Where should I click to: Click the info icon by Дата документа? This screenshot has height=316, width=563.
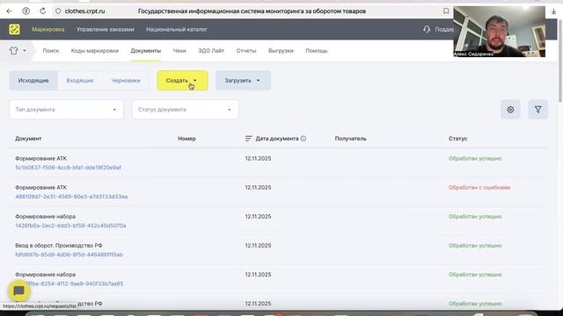303,139
